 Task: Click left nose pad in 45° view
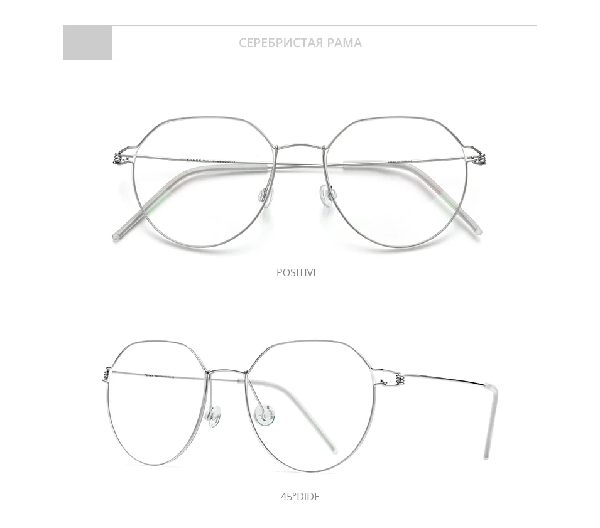coord(214,416)
